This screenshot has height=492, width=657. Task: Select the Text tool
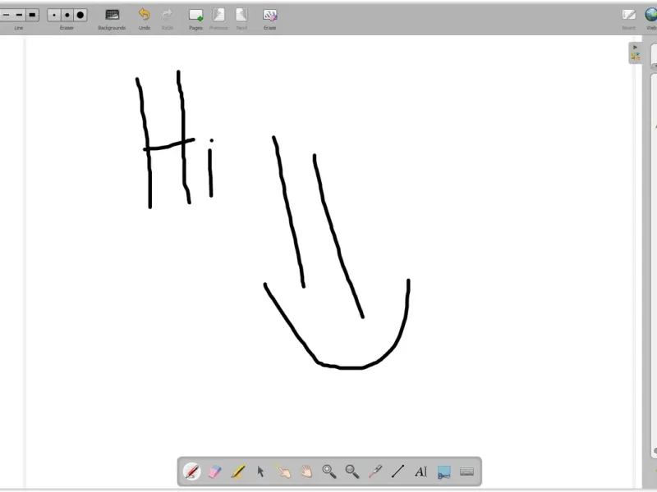420,471
